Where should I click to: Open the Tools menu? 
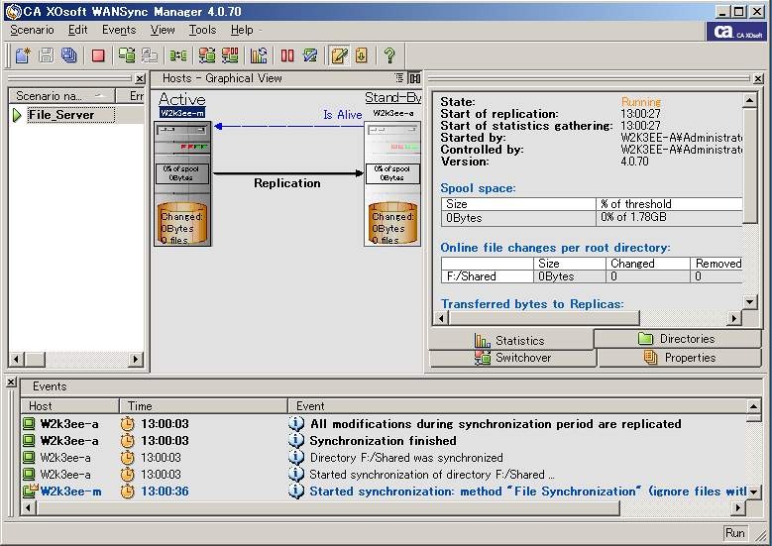tap(203, 30)
